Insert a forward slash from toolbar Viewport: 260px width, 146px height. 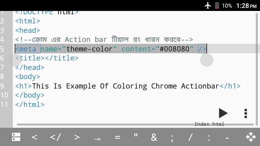[191, 137]
